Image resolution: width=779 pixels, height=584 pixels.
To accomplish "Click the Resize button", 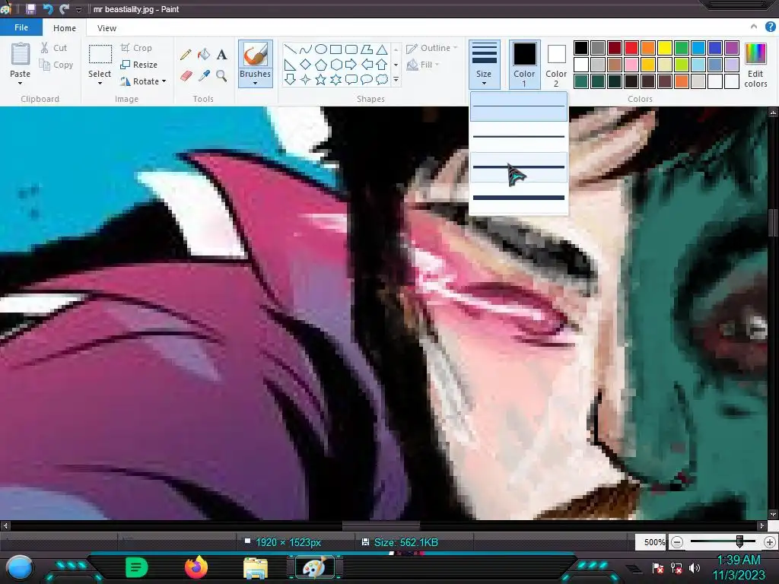I will [139, 65].
